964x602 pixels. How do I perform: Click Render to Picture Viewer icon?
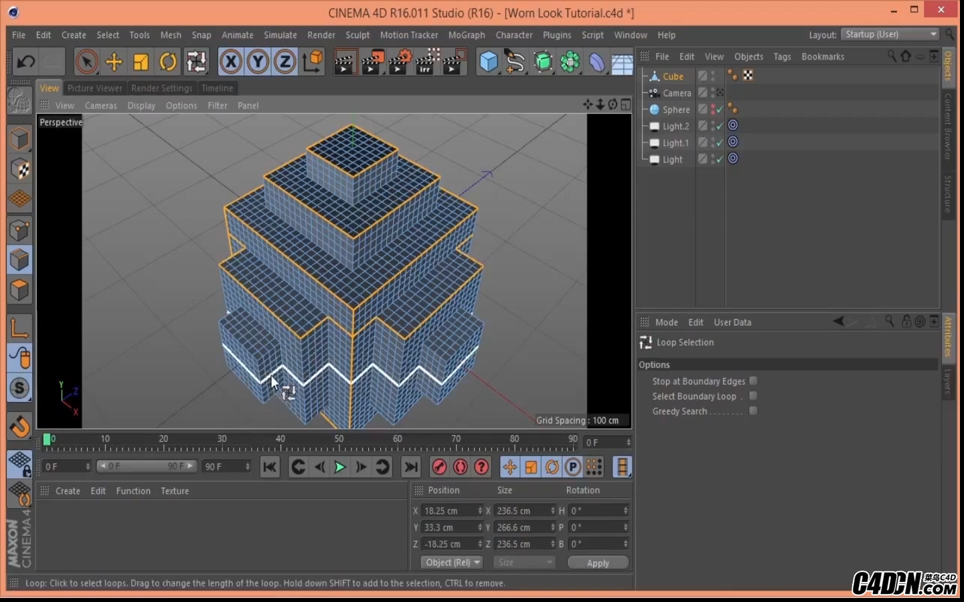click(372, 62)
